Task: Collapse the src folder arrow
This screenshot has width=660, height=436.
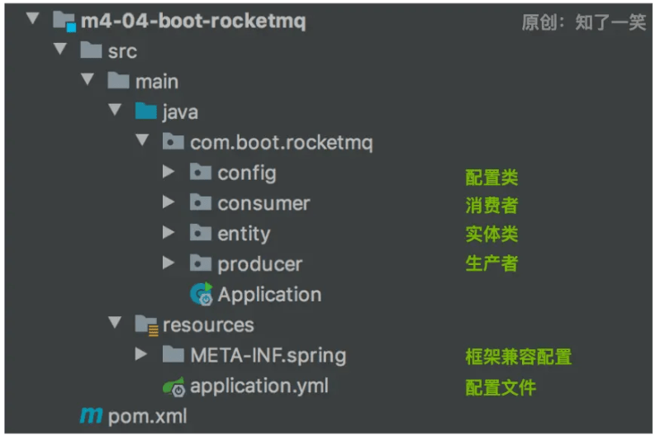Action: point(60,49)
